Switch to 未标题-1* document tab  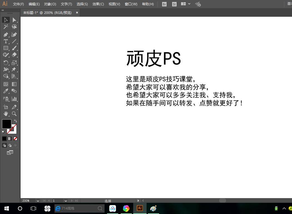coord(47,13)
